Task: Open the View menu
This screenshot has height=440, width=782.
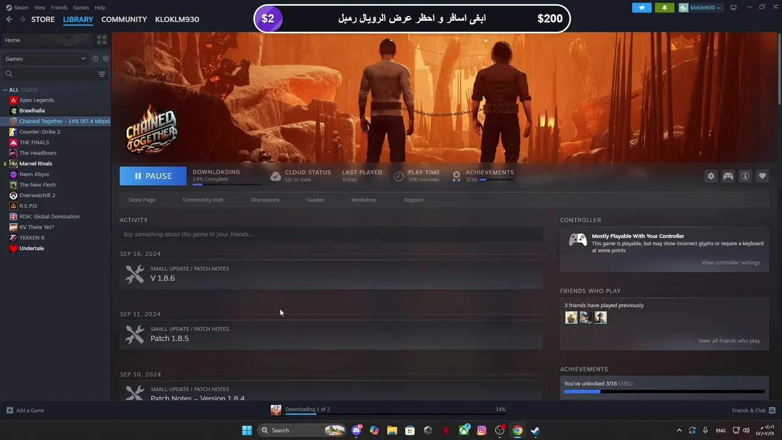Action: 40,7
